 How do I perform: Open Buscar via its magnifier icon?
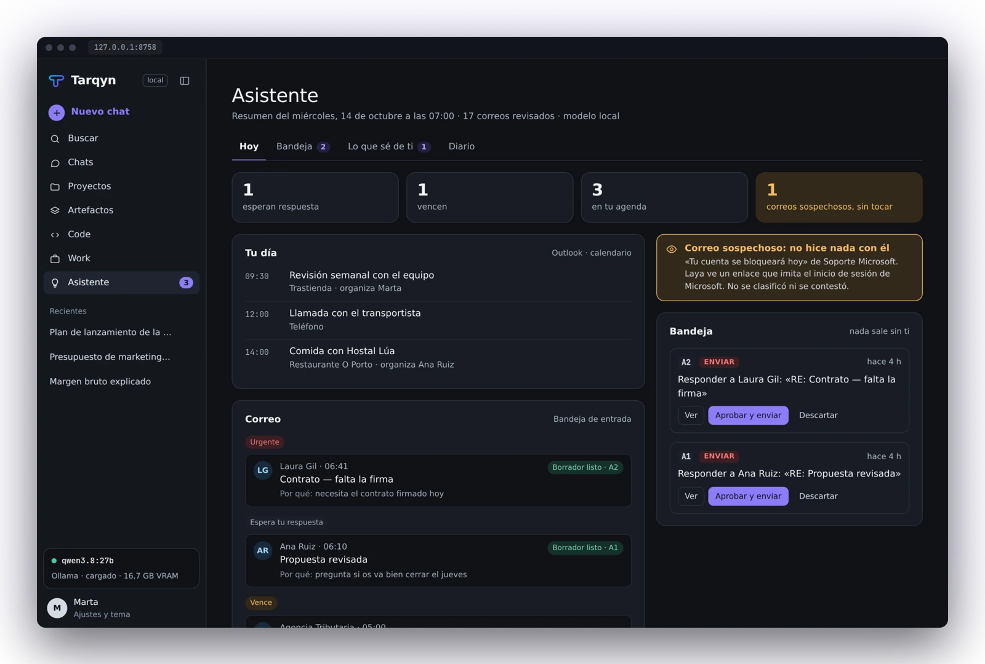point(55,139)
